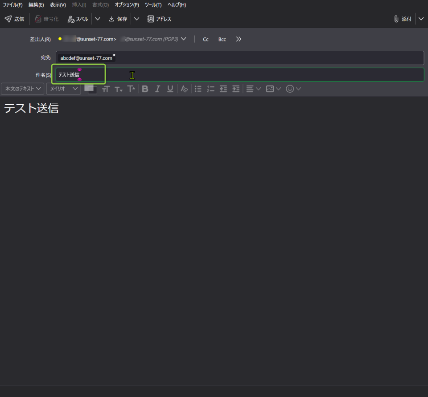428x397 pixels.
Task: Toggle underline text formatting
Action: (170, 89)
